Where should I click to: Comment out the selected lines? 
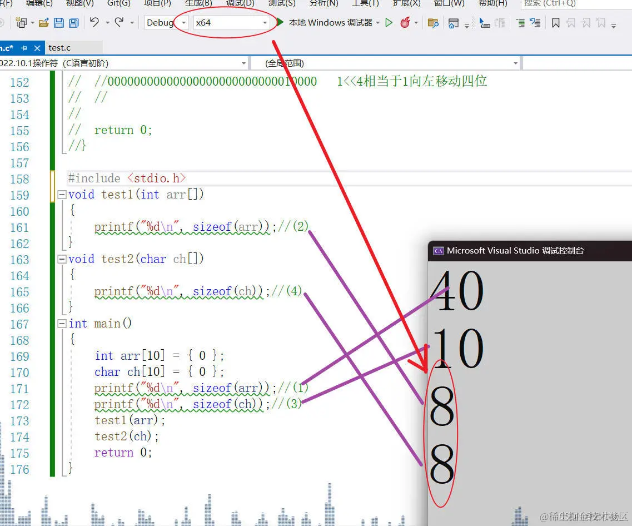520,23
